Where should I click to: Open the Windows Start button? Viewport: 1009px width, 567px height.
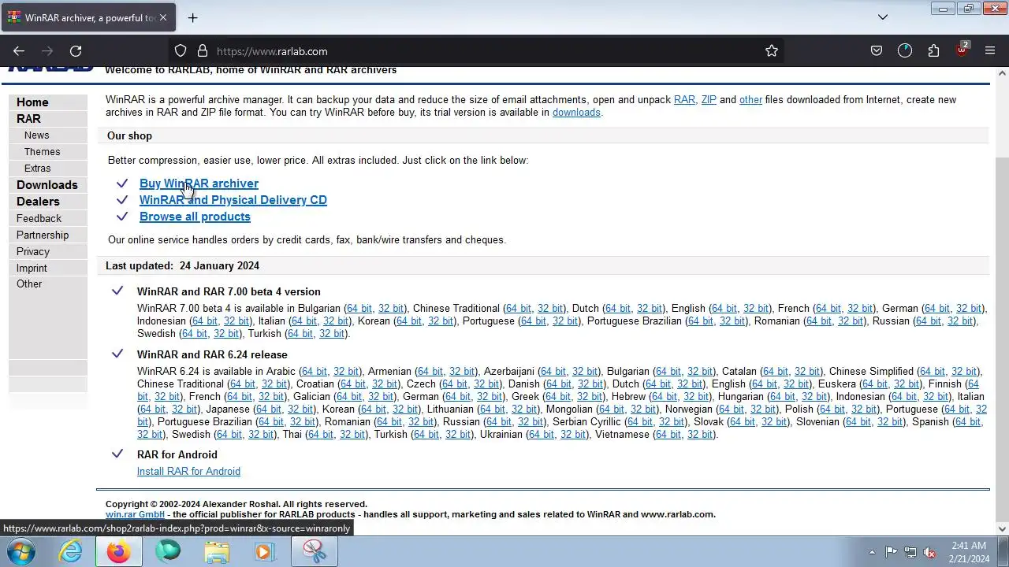[21, 552]
